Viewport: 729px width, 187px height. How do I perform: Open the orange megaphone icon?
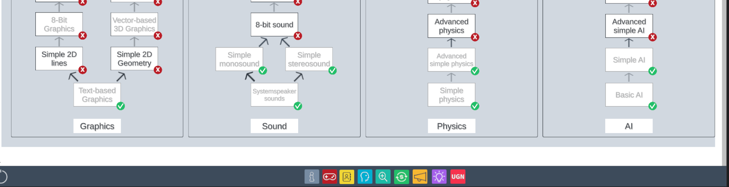coord(420,177)
